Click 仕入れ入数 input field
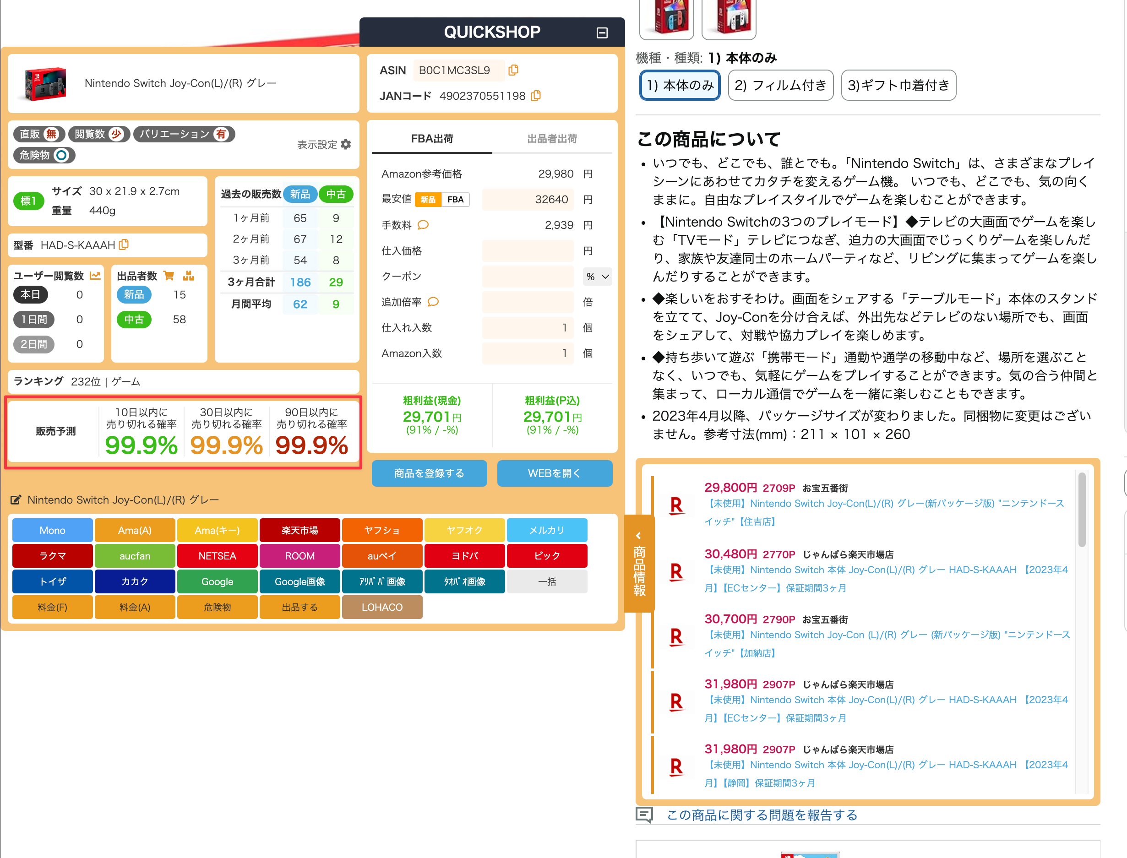This screenshot has width=1127, height=858. pos(528,327)
